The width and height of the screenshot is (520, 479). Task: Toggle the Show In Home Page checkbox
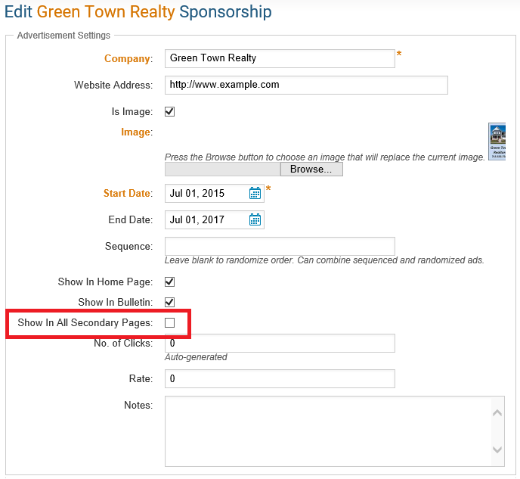[170, 282]
